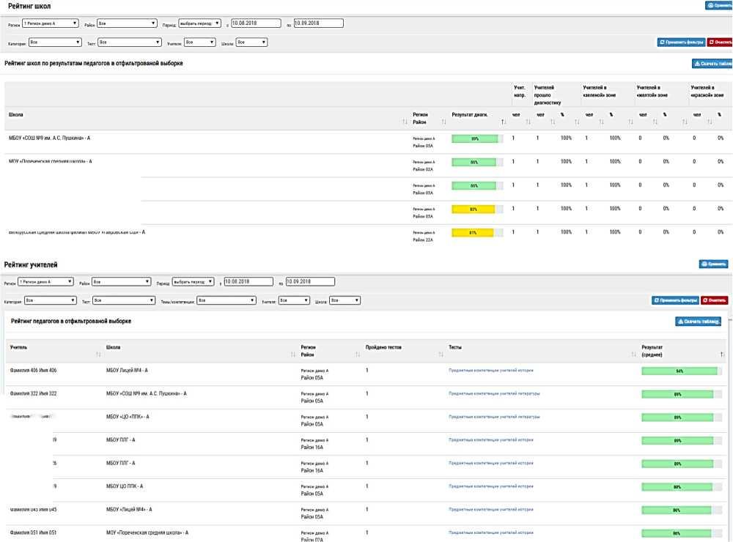Viewport: 733px width, 542px height.
Task: Open Район dropdown in Рейтинг школ filters
Action: click(x=127, y=23)
